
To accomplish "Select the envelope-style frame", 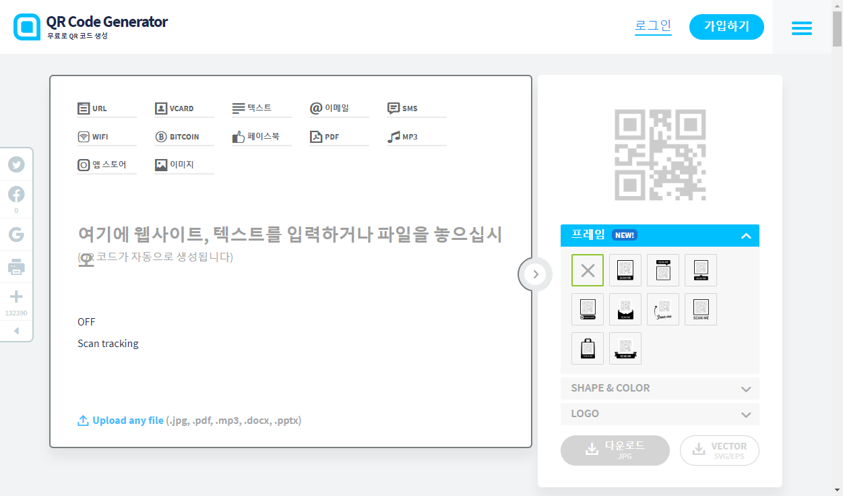I will coord(625,309).
